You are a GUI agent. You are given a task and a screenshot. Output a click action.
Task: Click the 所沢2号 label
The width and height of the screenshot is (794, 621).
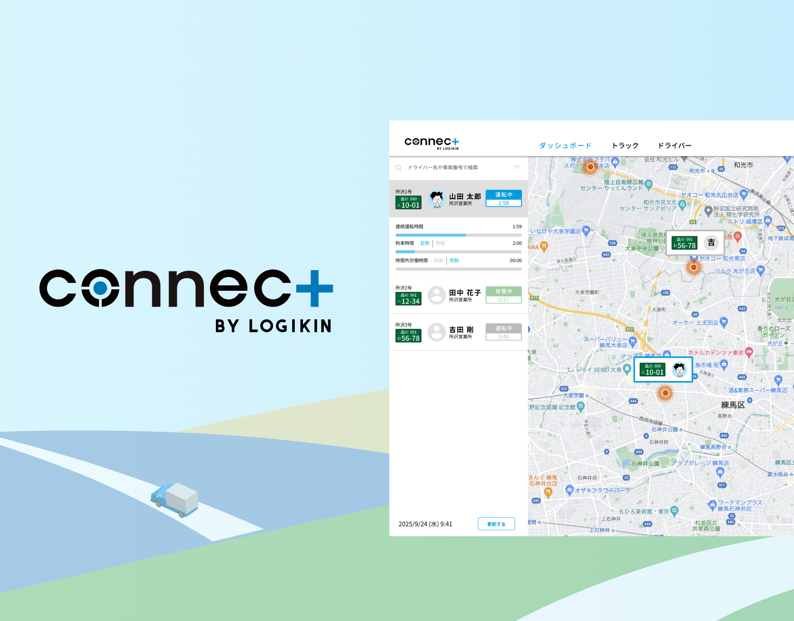pos(404,288)
